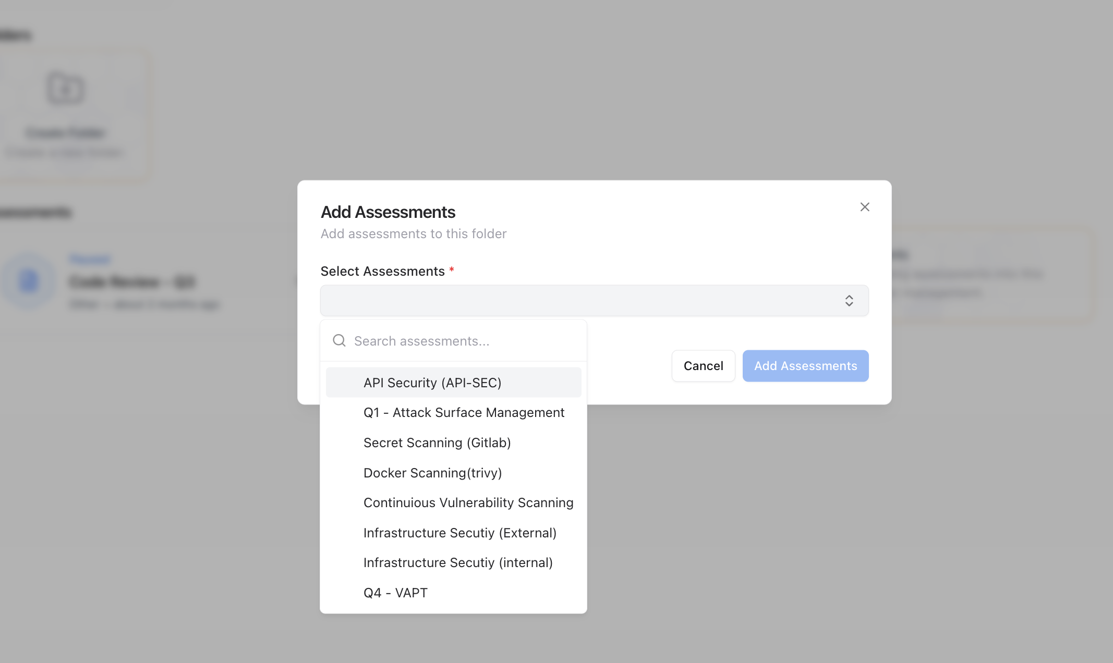Select Docker Scanning(trivy) option

[432, 473]
